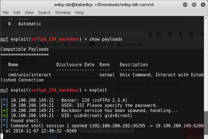This screenshot has width=208, height=139.
Task: Open the View menu
Action: (29, 13)
